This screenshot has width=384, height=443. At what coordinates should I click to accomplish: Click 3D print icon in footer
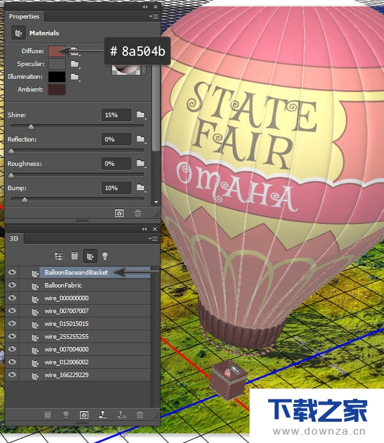122,414
